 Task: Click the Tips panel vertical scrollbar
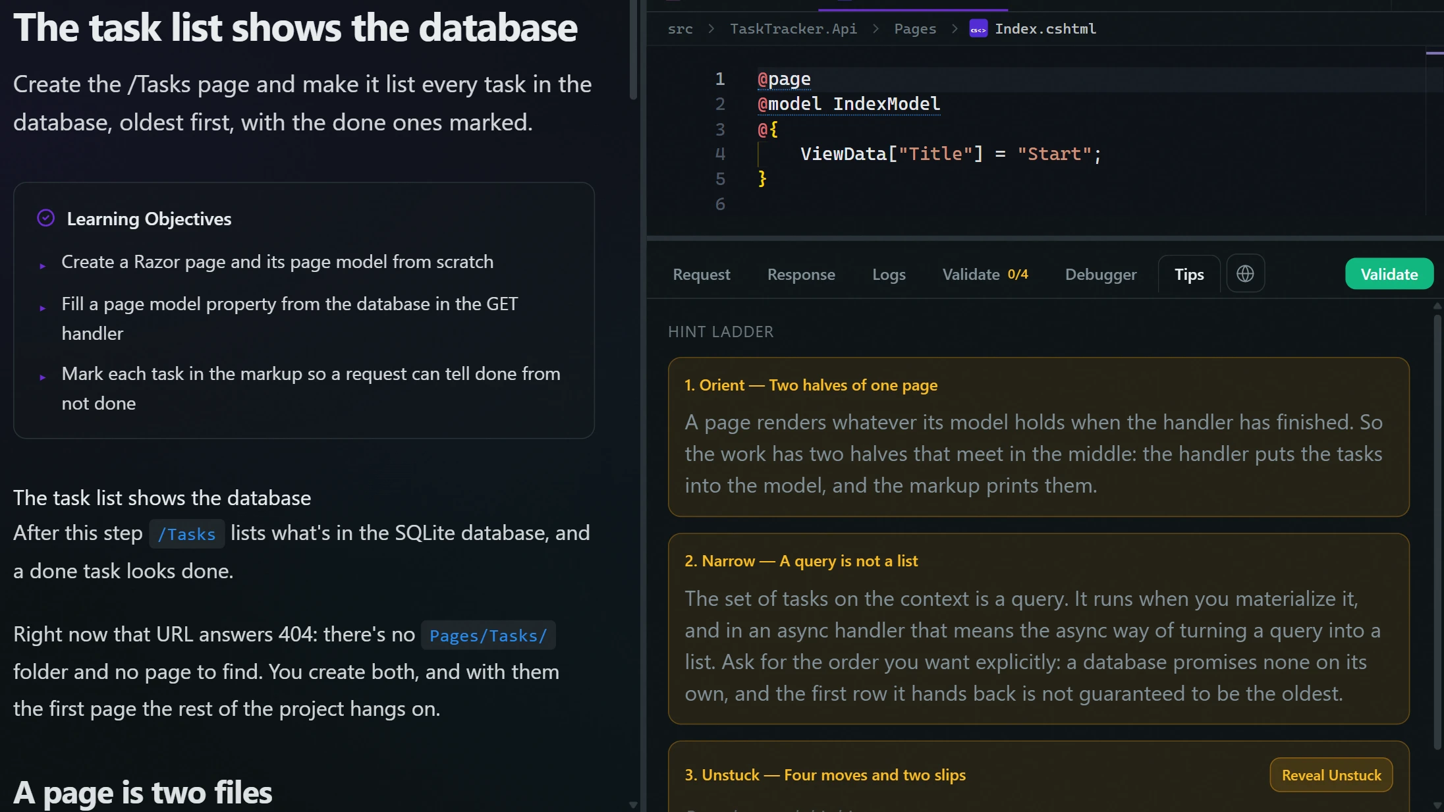[1437, 531]
